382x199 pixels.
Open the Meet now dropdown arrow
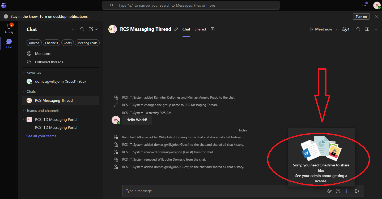click(337, 29)
